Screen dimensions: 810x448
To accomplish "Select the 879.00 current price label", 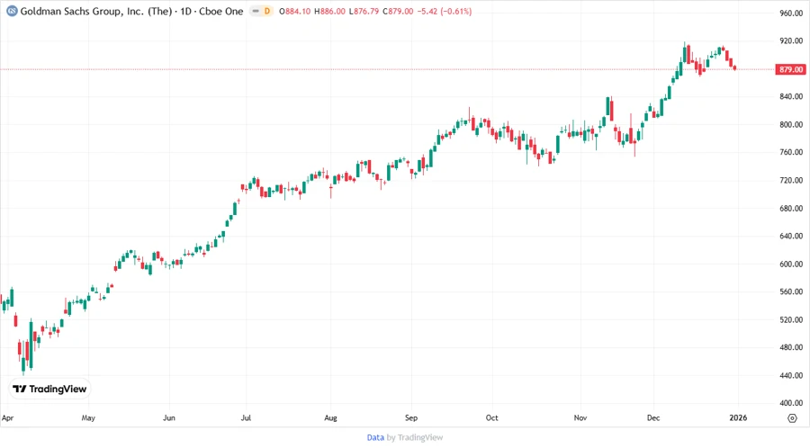I will pos(790,69).
